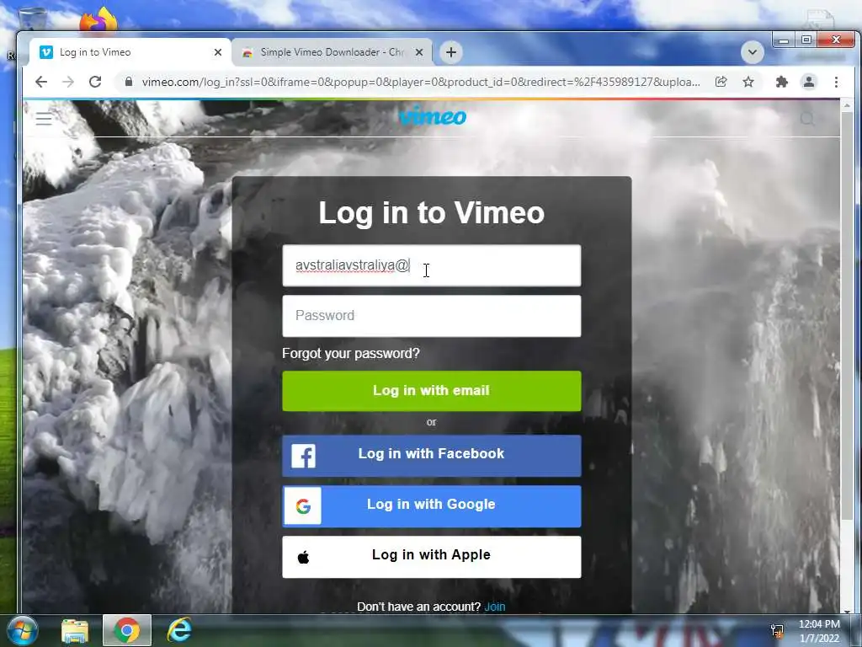Screen dimensions: 862x647
Task: Open the Chrome extensions puzzle icon
Action: pyautogui.click(x=781, y=82)
